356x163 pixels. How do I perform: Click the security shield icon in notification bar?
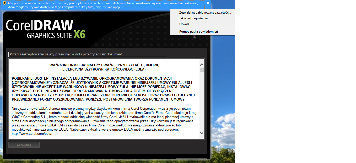point(4,3)
